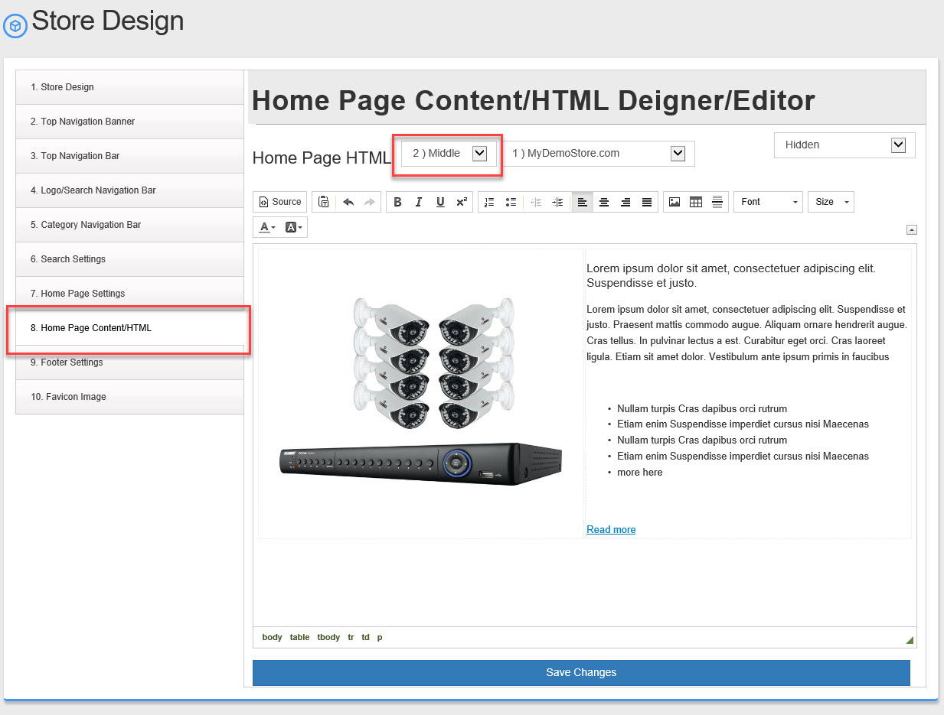The width and height of the screenshot is (944, 715).
Task: Click the underline icon
Action: 440,202
